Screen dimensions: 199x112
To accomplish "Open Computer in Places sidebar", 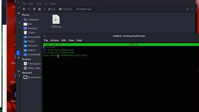I will [x=31, y=20].
